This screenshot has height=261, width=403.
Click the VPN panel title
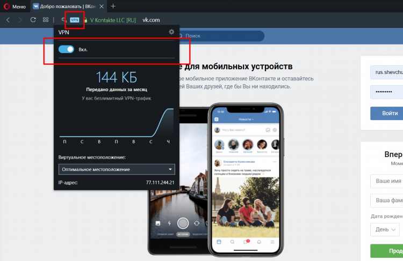pyautogui.click(x=64, y=32)
